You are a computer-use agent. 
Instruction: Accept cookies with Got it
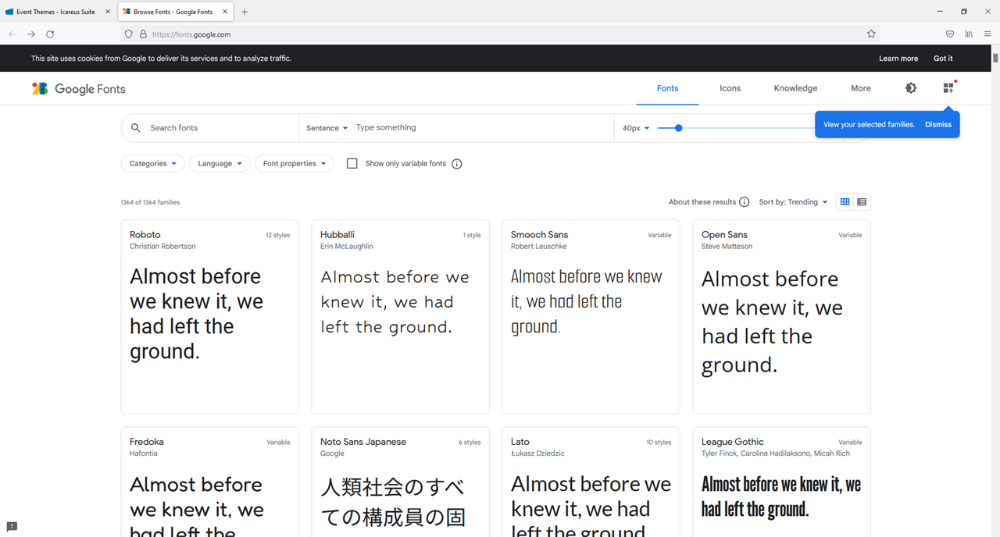(943, 59)
